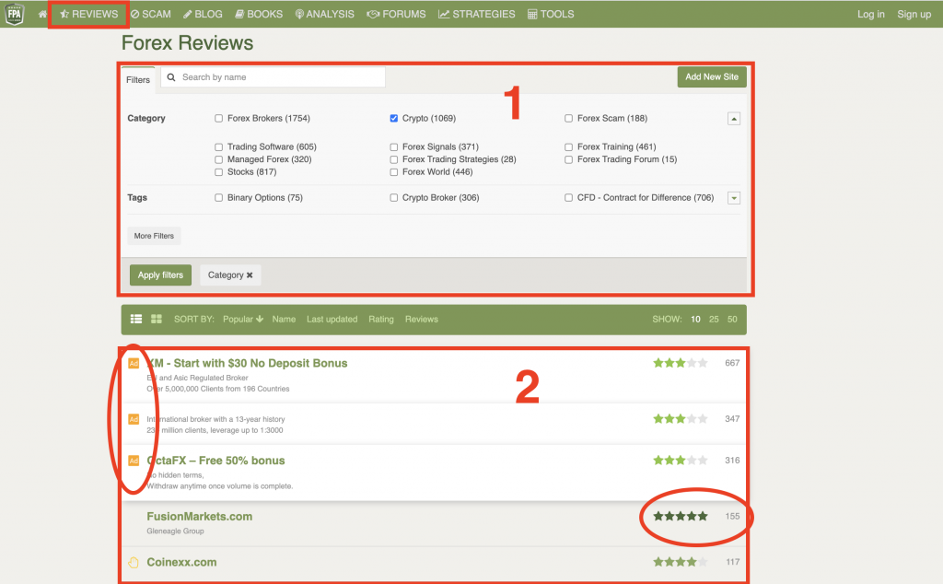The height and width of the screenshot is (584, 943).
Task: Check the Crypto Broker (306) tag
Action: [x=394, y=197]
